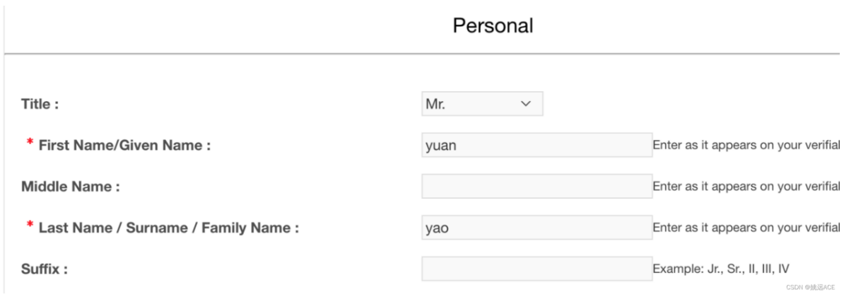The height and width of the screenshot is (297, 844).
Task: Click the Example: Jr., Sr., II, III, IV text
Action: click(x=720, y=269)
